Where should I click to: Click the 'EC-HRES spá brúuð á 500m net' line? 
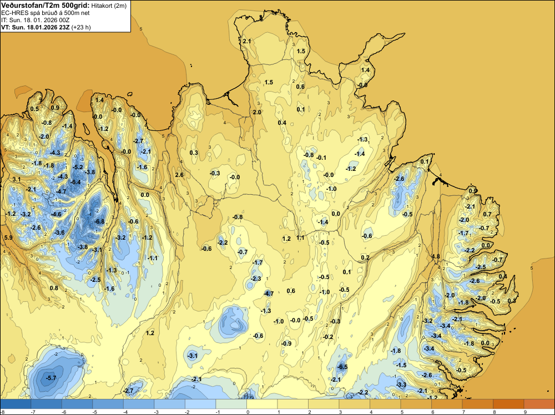[46, 13]
